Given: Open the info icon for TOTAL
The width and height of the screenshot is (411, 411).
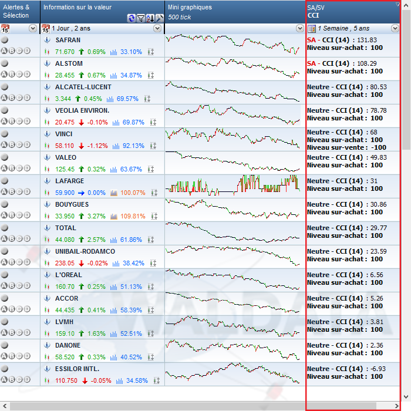Looking at the screenshot, I should pyautogui.click(x=47, y=228).
